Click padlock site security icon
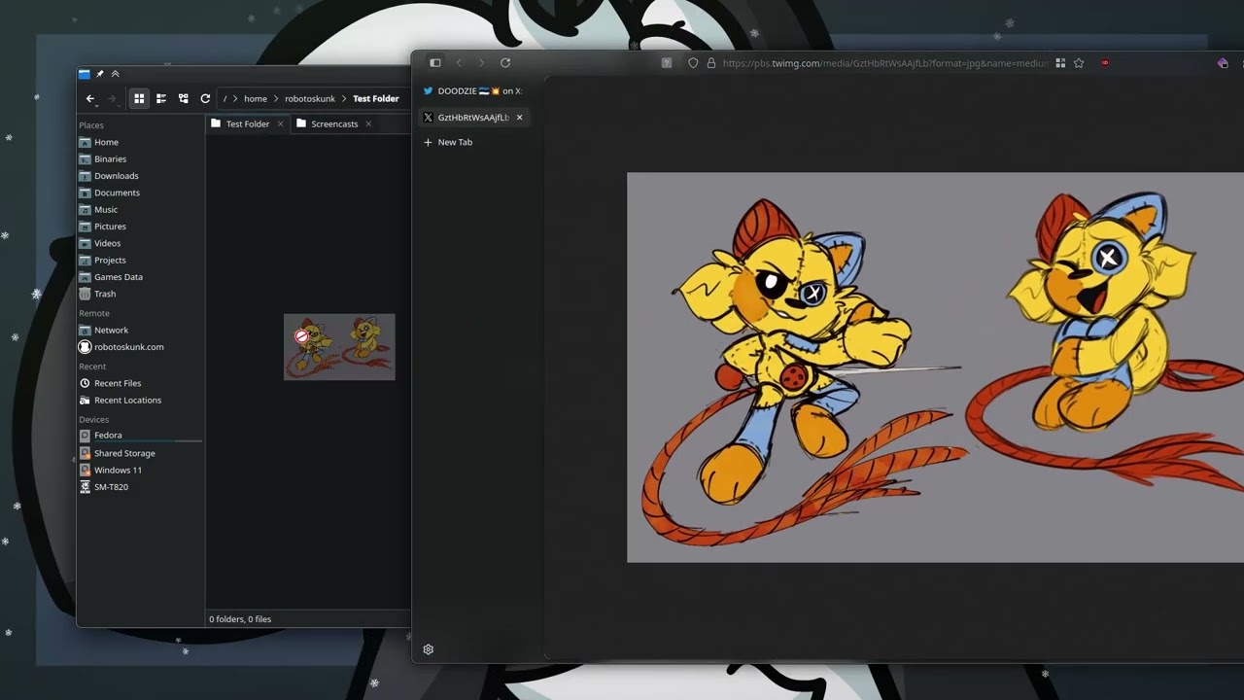 point(711,63)
